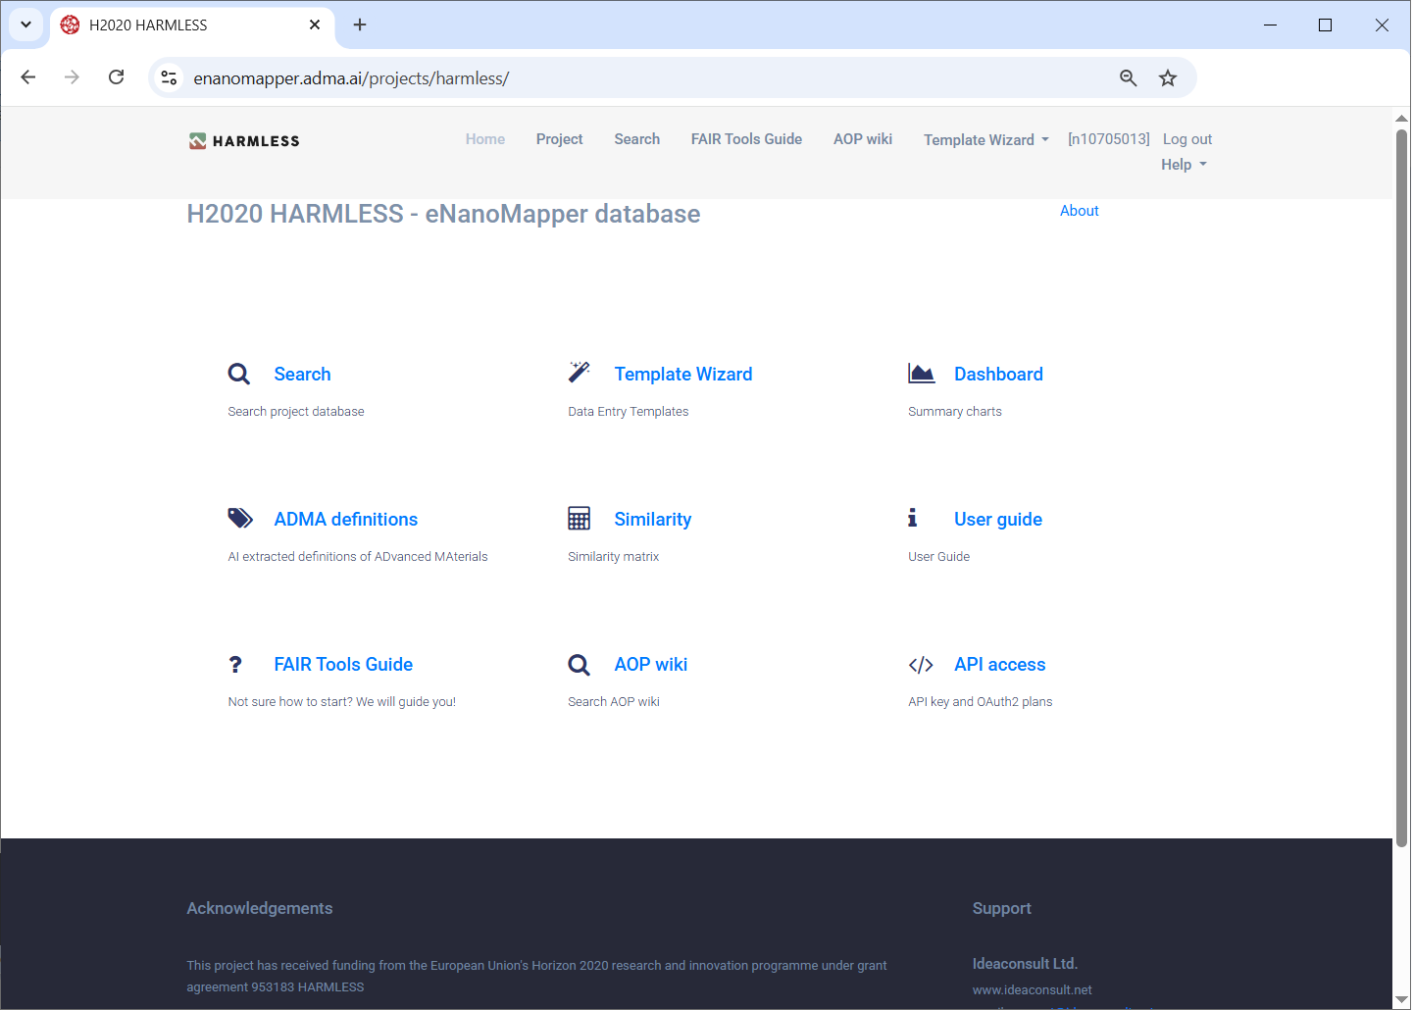
Task: Click the magnifier icon beside Search tile
Action: (x=238, y=374)
